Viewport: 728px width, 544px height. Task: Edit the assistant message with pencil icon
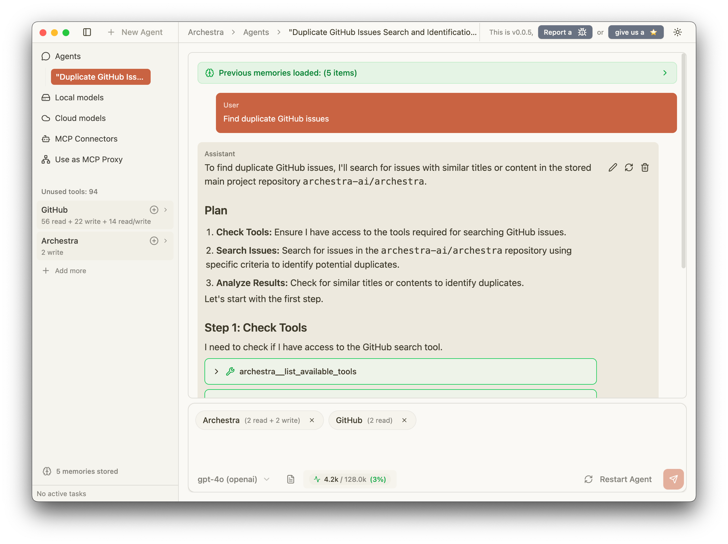[612, 168]
